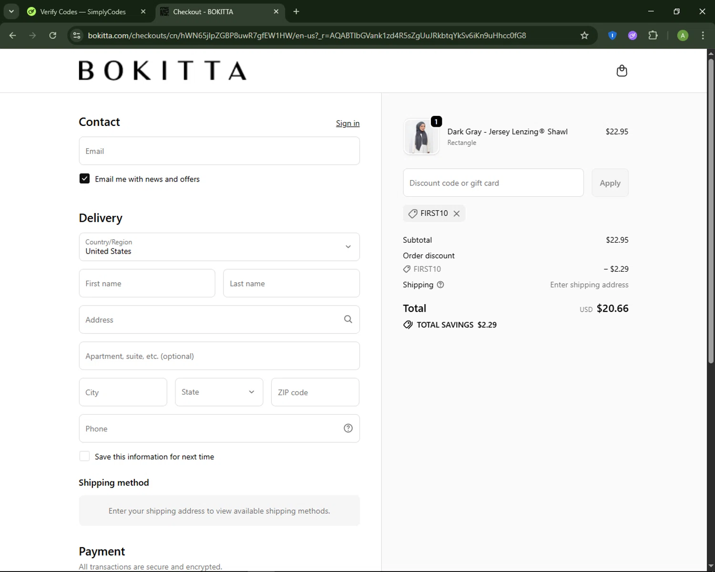Remove the FIRST10 discount code tag

pos(457,214)
